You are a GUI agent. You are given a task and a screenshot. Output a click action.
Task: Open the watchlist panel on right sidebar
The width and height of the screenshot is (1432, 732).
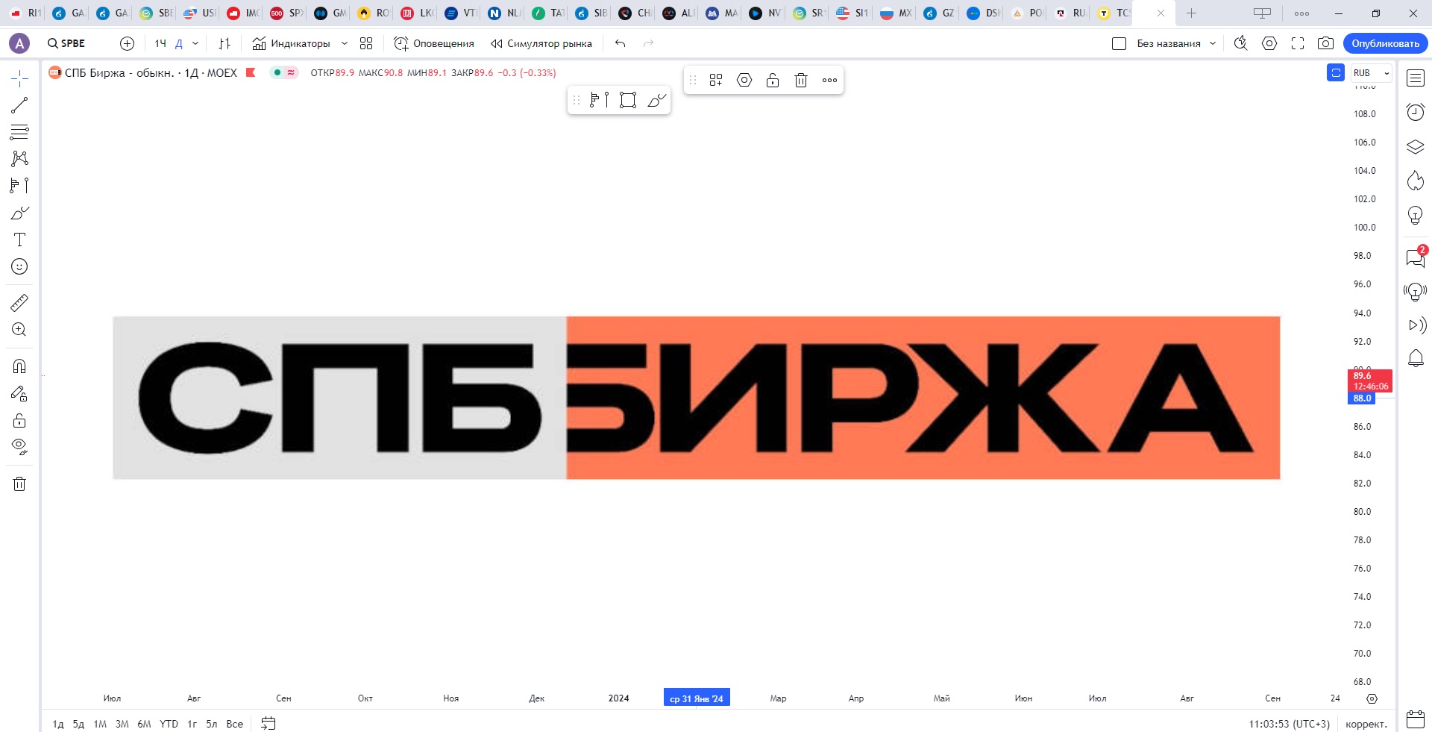click(x=1416, y=78)
